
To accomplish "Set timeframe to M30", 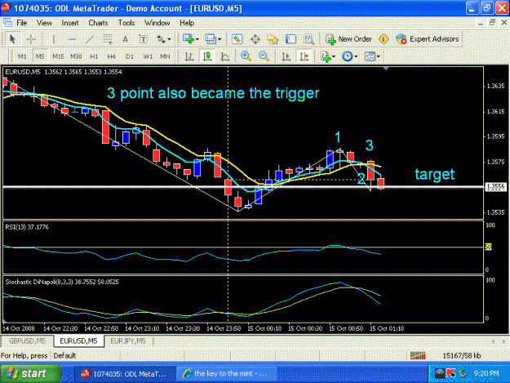I will pyautogui.click(x=76, y=56).
